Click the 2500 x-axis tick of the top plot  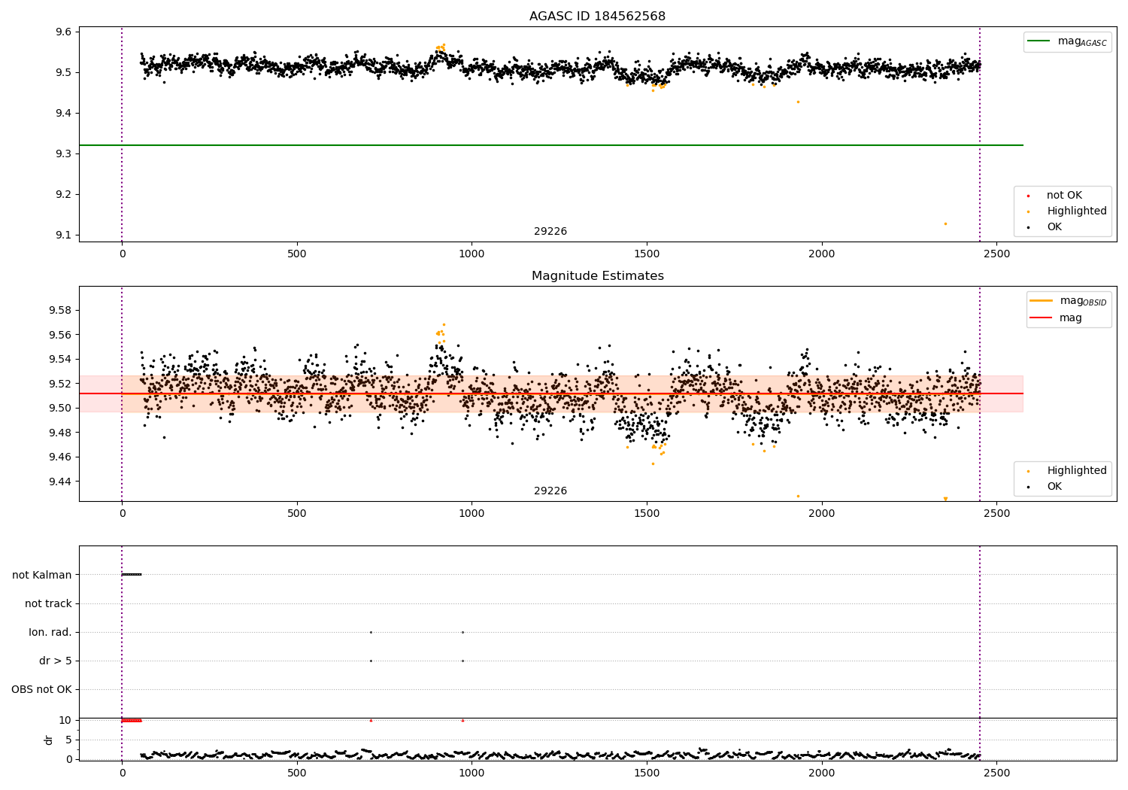point(996,254)
